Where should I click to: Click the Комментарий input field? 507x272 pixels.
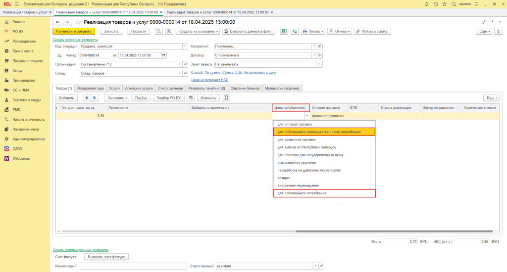point(133,266)
